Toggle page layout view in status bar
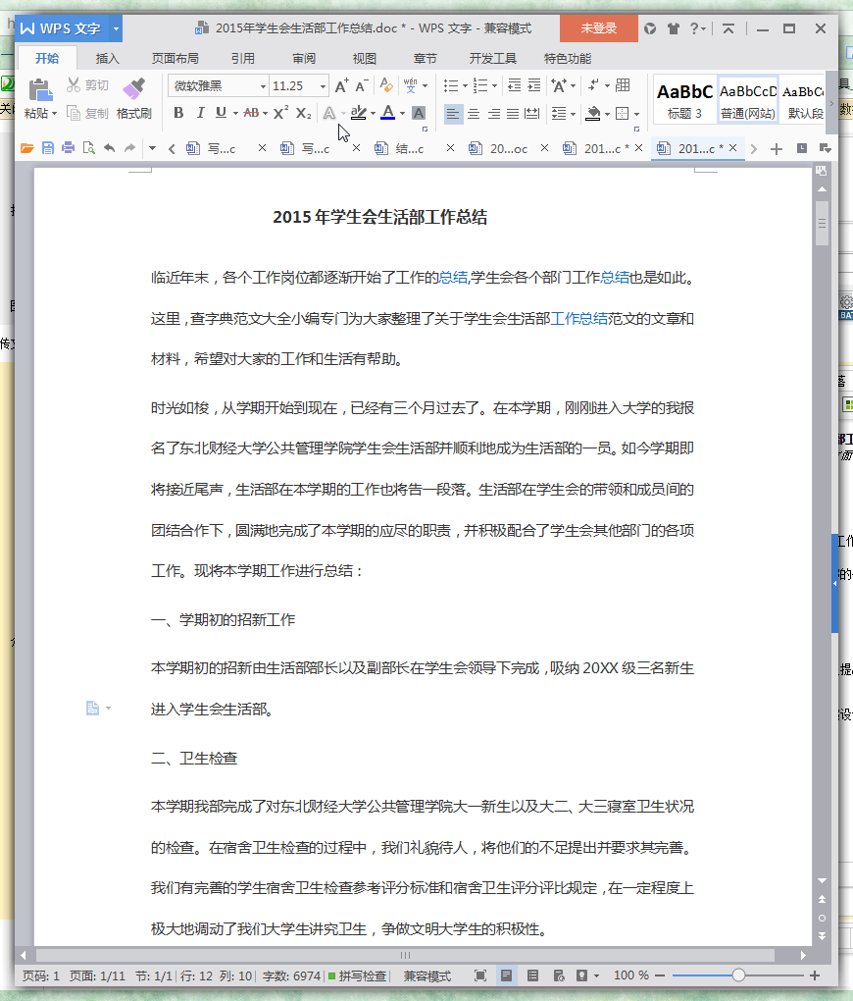 point(507,975)
